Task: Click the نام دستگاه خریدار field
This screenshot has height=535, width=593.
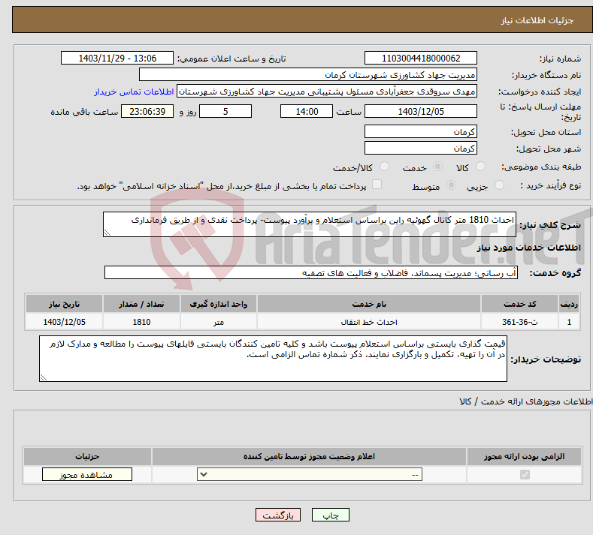Action: (308, 75)
